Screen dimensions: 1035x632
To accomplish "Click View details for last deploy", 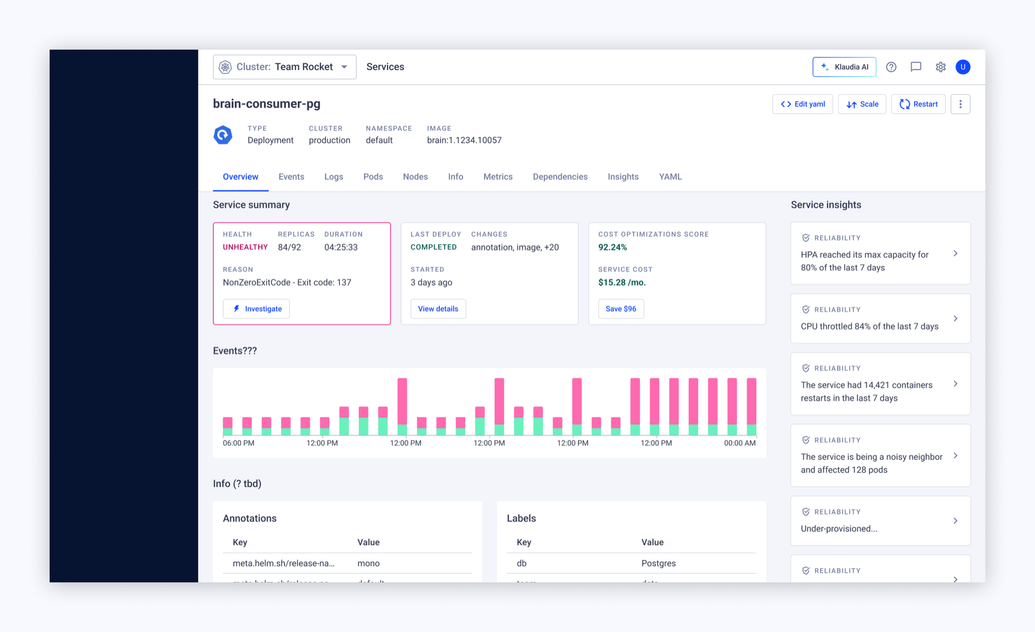I will [x=438, y=309].
